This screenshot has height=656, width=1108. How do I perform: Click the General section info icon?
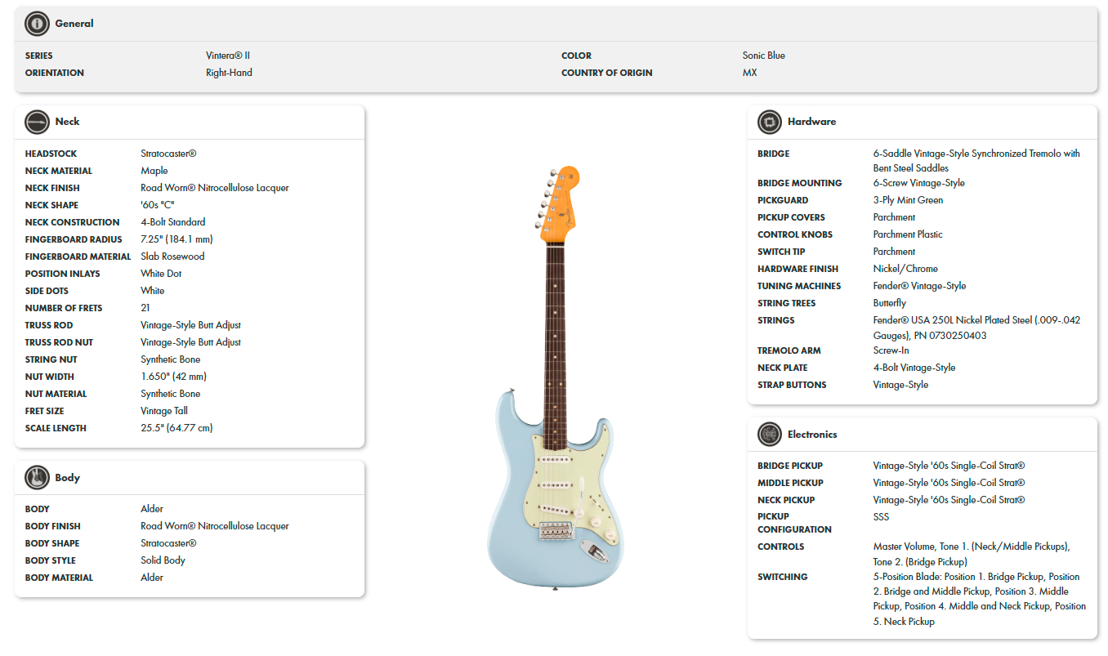tap(36, 24)
